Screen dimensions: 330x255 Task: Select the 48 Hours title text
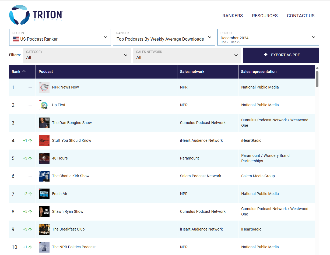click(60, 158)
